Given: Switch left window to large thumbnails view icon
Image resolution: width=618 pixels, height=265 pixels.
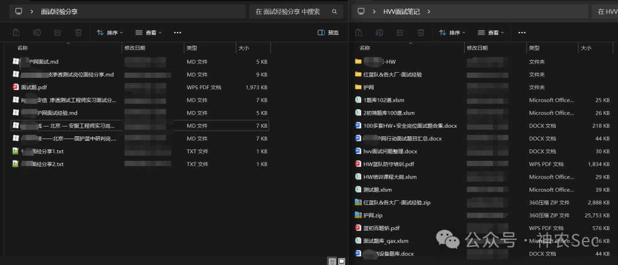Looking at the screenshot, I should (342, 261).
